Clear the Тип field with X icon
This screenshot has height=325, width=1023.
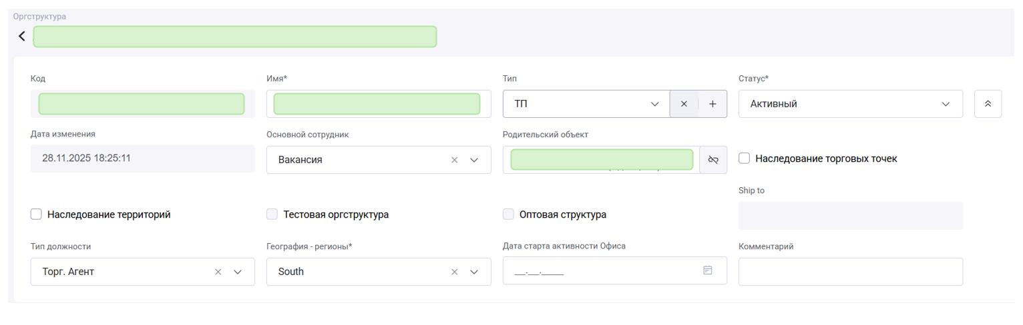tap(684, 104)
